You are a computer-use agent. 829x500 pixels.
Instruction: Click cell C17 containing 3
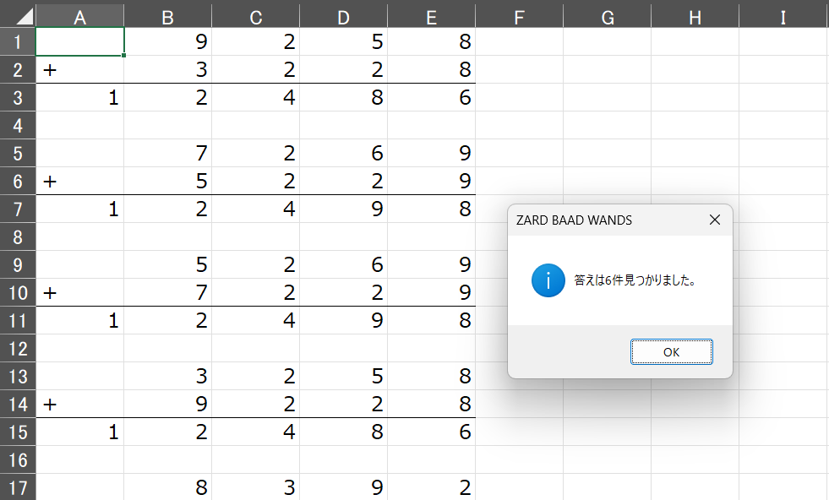coord(256,487)
